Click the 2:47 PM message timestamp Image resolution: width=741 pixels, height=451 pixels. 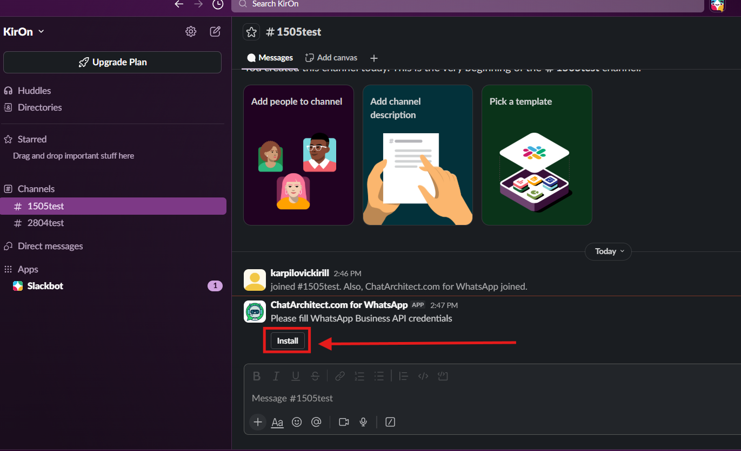pos(444,305)
